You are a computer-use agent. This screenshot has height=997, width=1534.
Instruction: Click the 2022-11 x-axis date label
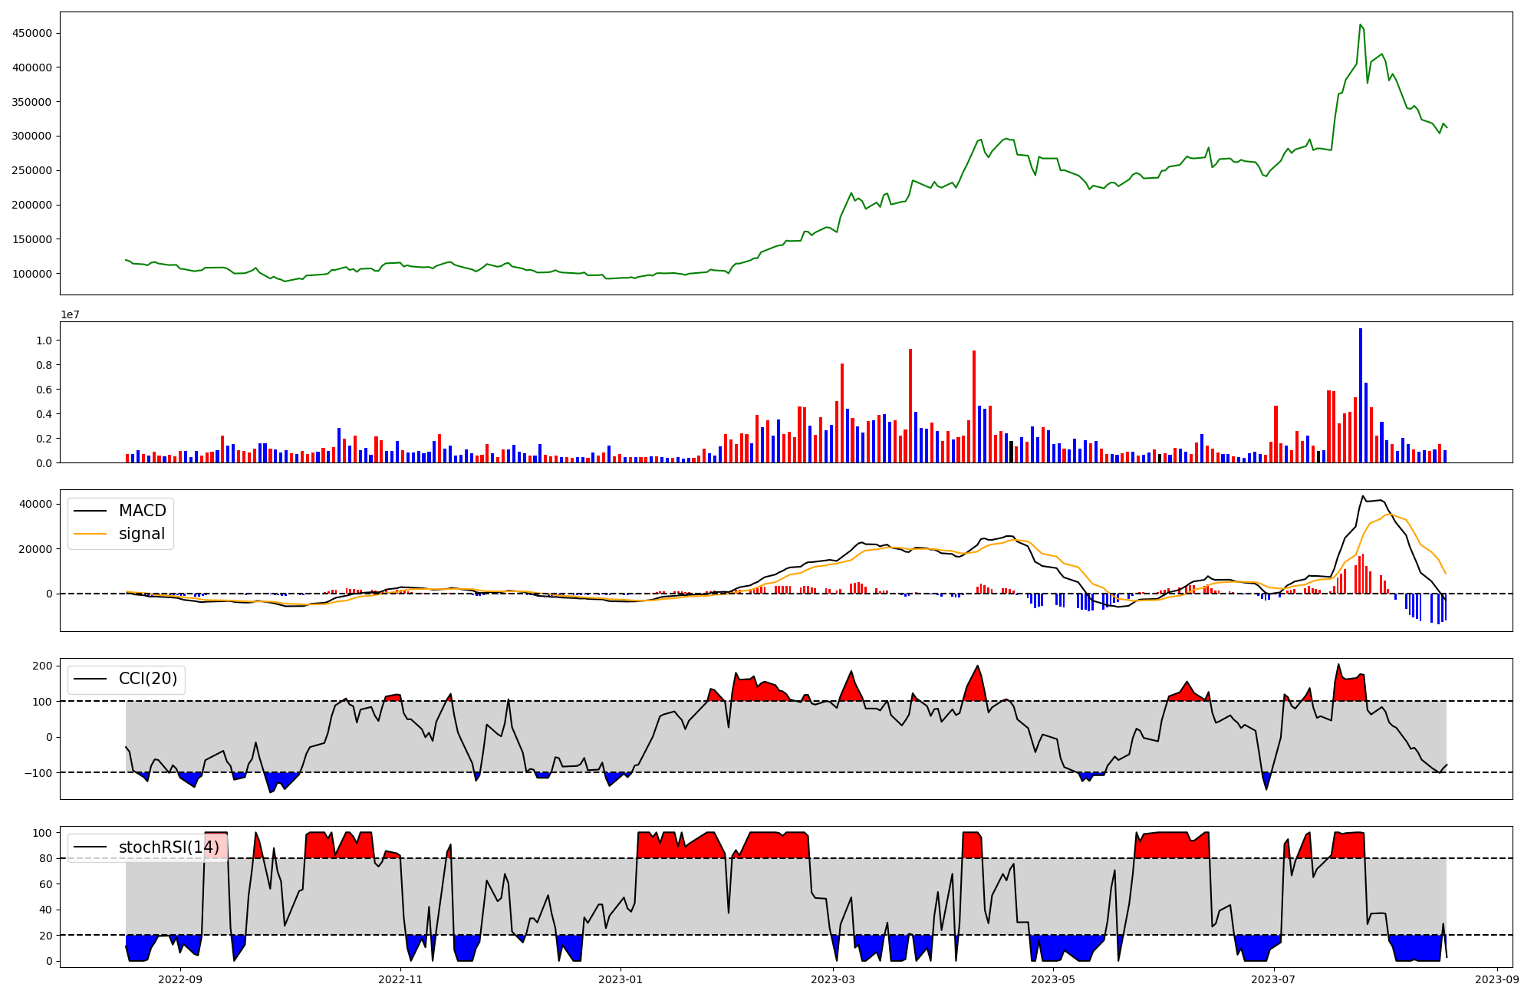click(400, 979)
